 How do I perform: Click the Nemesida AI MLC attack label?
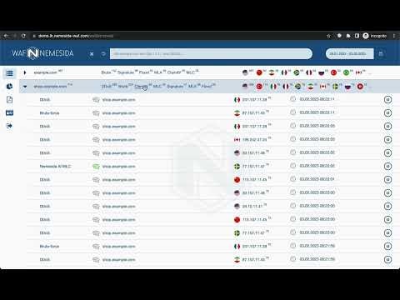pyautogui.click(x=55, y=167)
